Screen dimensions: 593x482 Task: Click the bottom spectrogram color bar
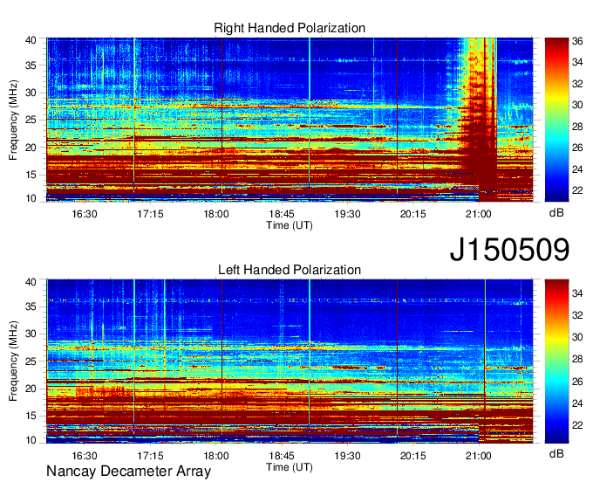coord(556,361)
